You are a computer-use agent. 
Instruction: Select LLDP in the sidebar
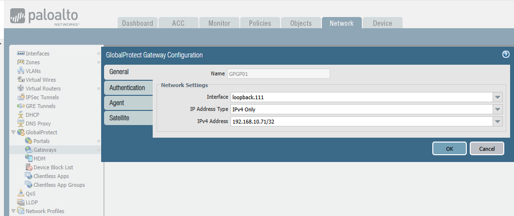[x=32, y=202]
